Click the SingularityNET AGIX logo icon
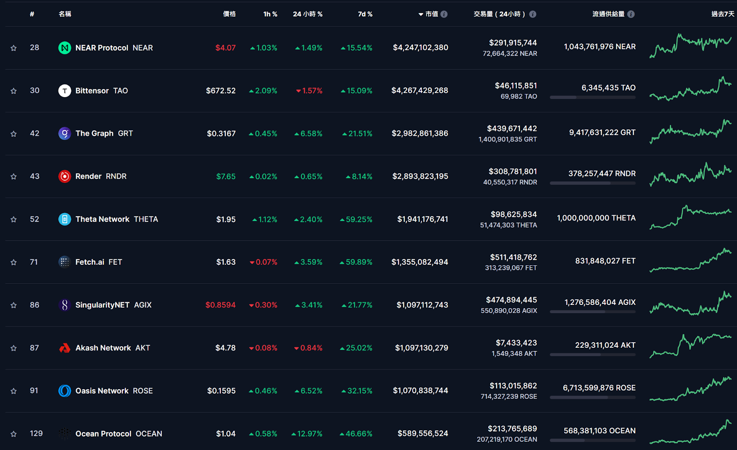The width and height of the screenshot is (737, 450). click(64, 305)
